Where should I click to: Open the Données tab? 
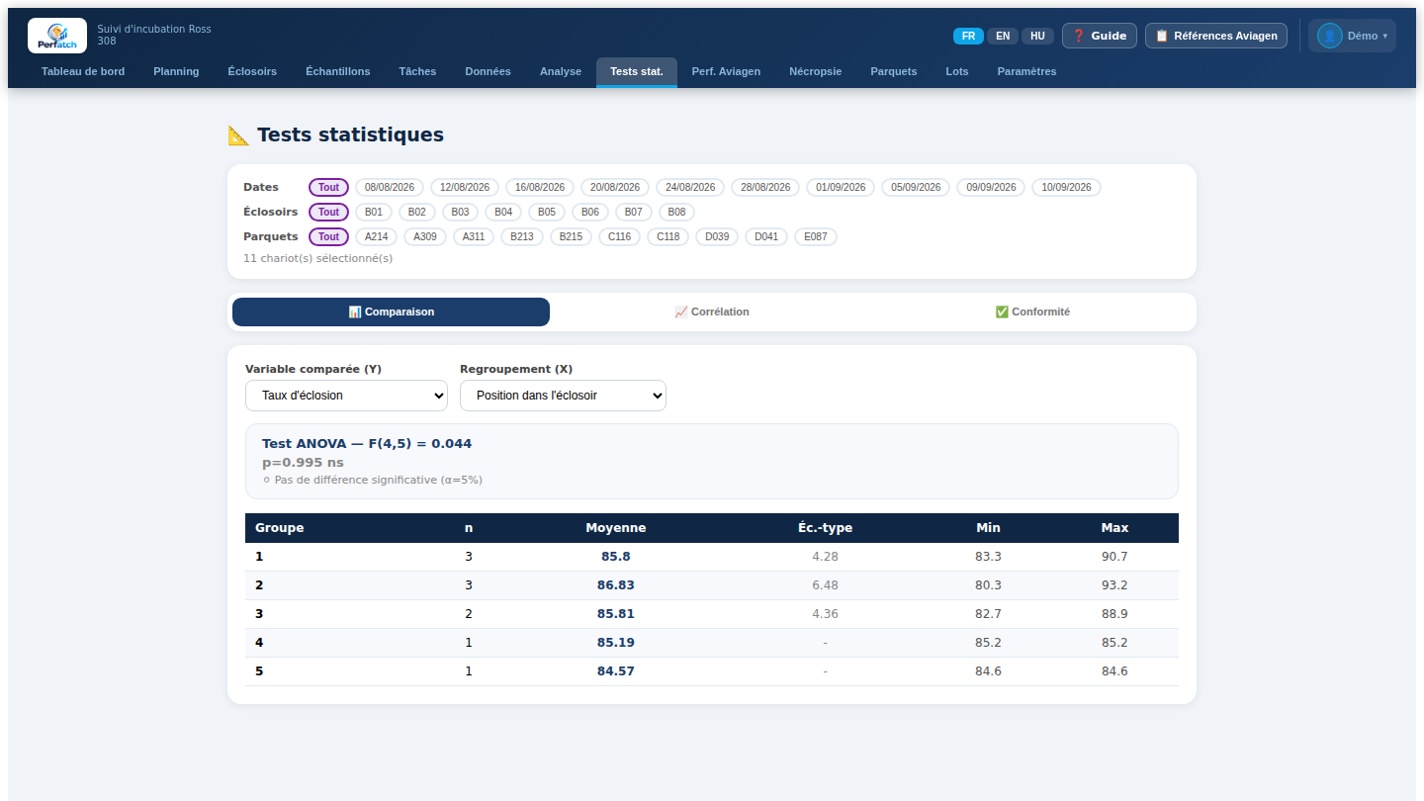[x=489, y=72]
